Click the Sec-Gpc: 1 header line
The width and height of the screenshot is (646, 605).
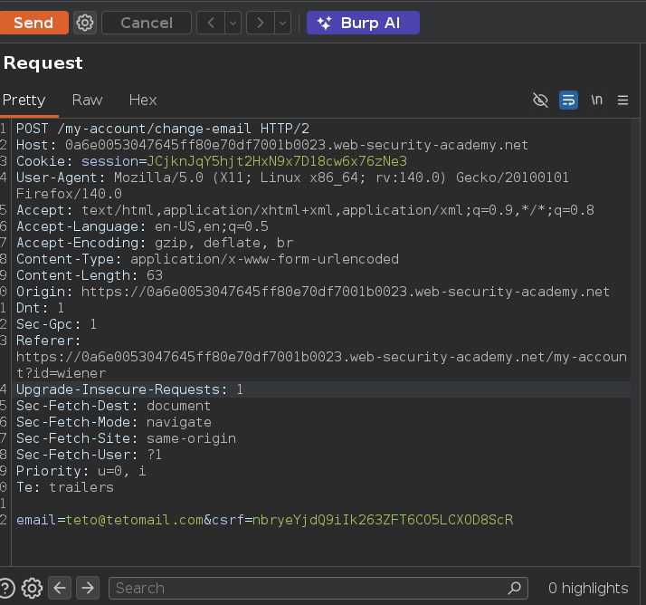pos(56,324)
